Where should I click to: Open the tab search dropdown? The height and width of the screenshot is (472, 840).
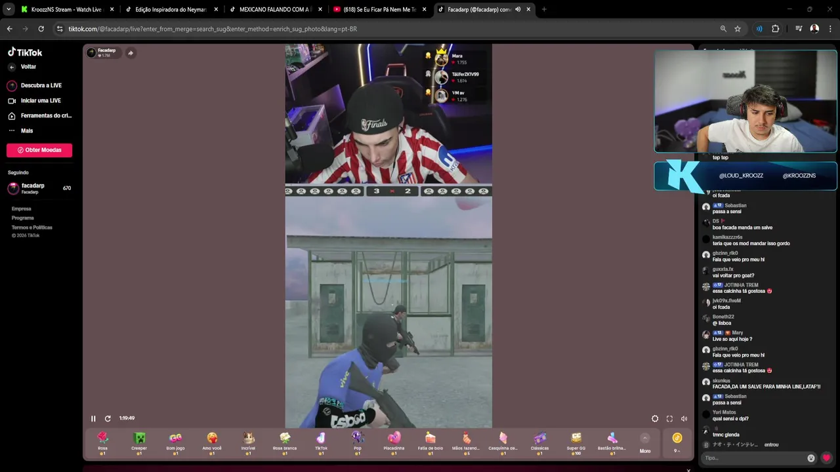pos(9,10)
